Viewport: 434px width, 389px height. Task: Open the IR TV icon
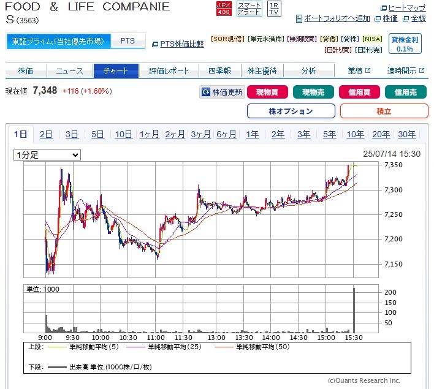pyautogui.click(x=274, y=9)
